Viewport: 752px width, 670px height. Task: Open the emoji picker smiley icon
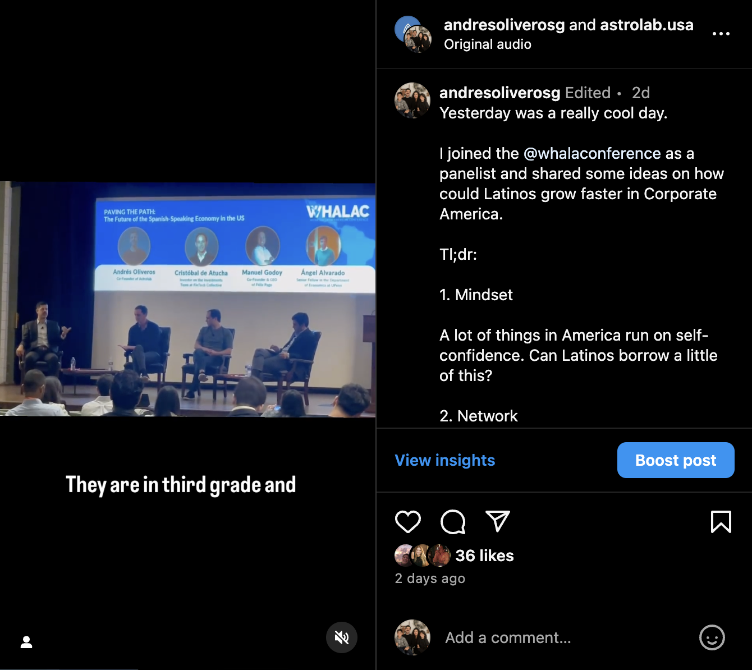tap(712, 637)
